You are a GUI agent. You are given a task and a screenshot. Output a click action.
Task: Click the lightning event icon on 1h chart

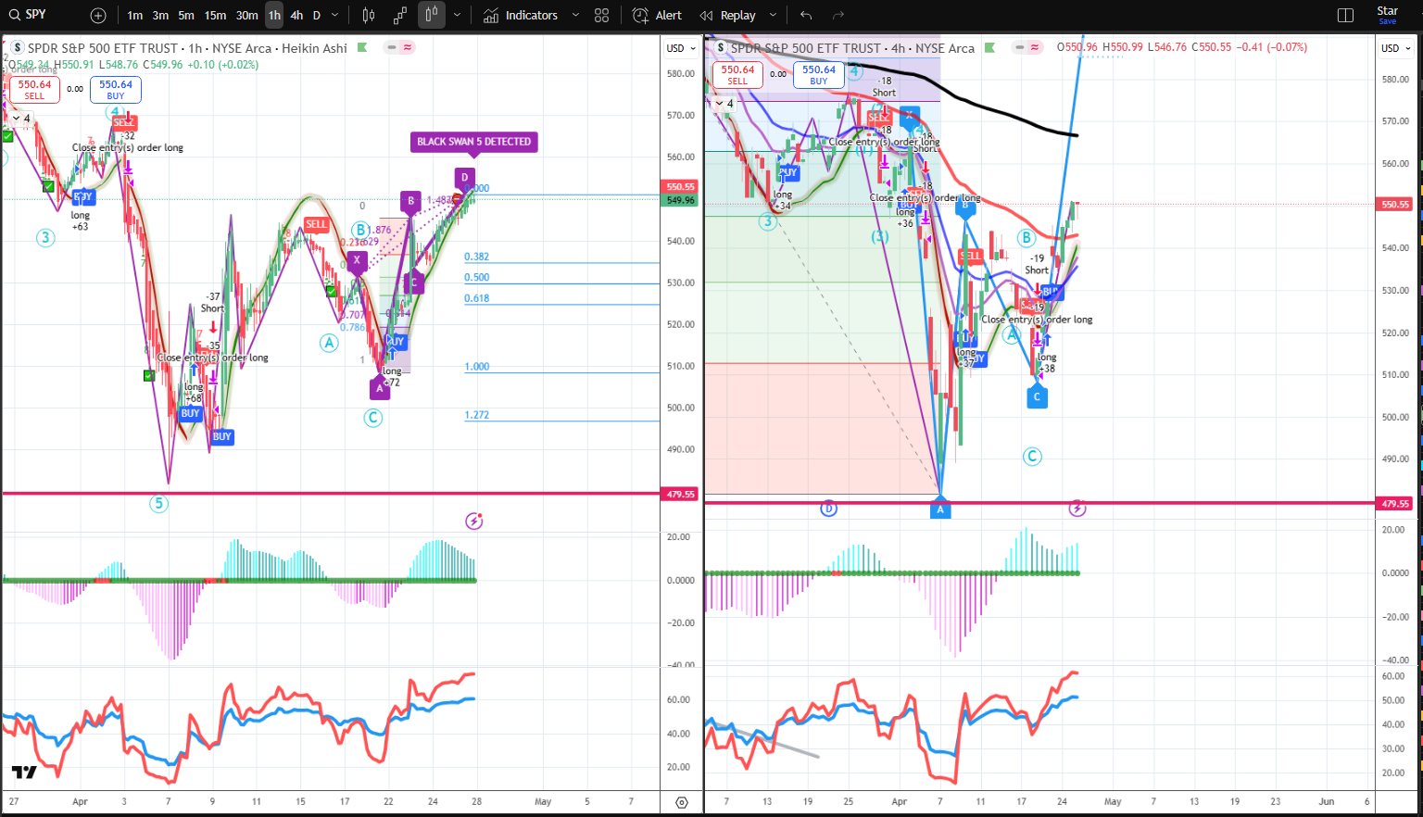pos(473,521)
